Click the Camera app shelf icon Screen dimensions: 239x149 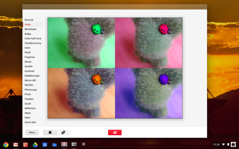(x=74, y=144)
